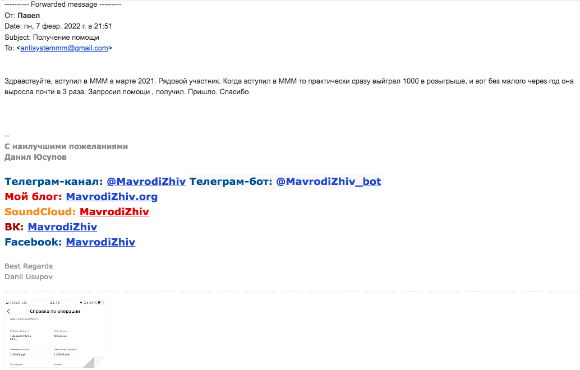The image size is (580, 370).
Task: Click the Forwarded message header line
Action: (63, 4)
